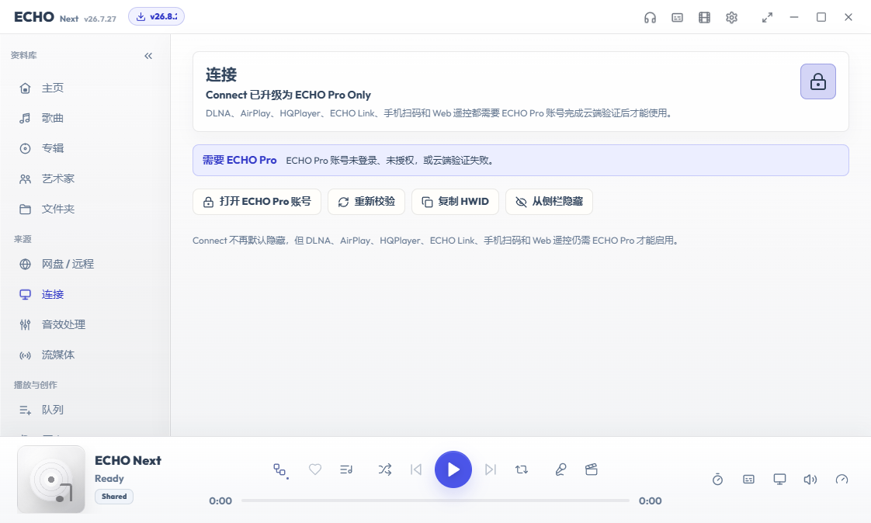Open headphones audio output icon
The width and height of the screenshot is (871, 523).
coord(650,18)
